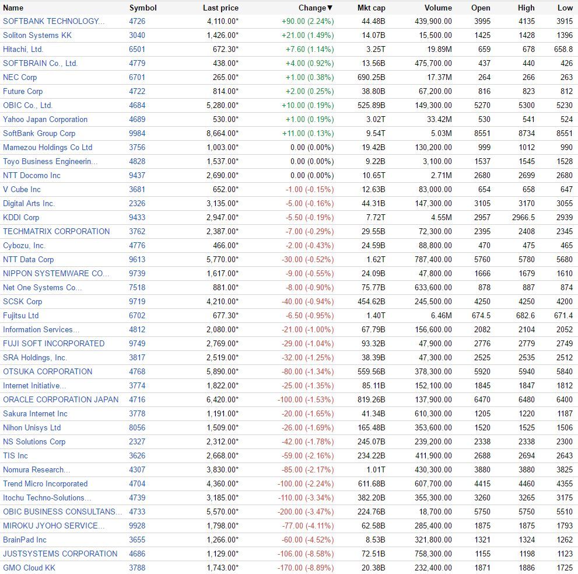Viewport: 578px width, 574px height.
Task: Sort by High column header
Action: pos(526,8)
